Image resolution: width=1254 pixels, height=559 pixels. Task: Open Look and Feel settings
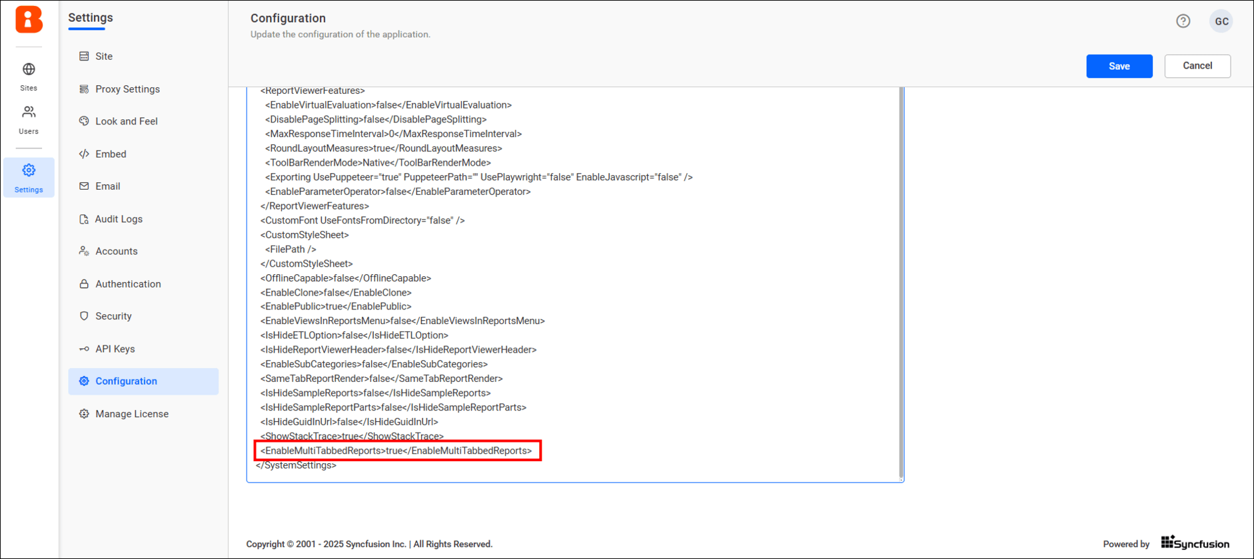coord(126,121)
